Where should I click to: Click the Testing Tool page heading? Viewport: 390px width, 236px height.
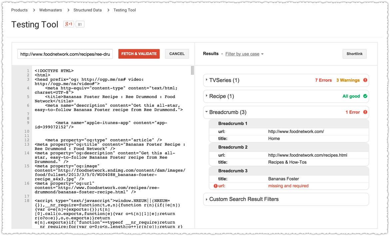[x=35, y=24]
